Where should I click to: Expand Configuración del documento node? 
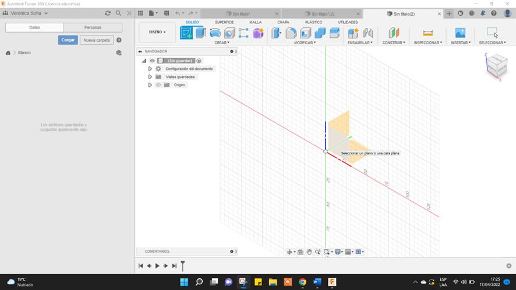pos(150,69)
